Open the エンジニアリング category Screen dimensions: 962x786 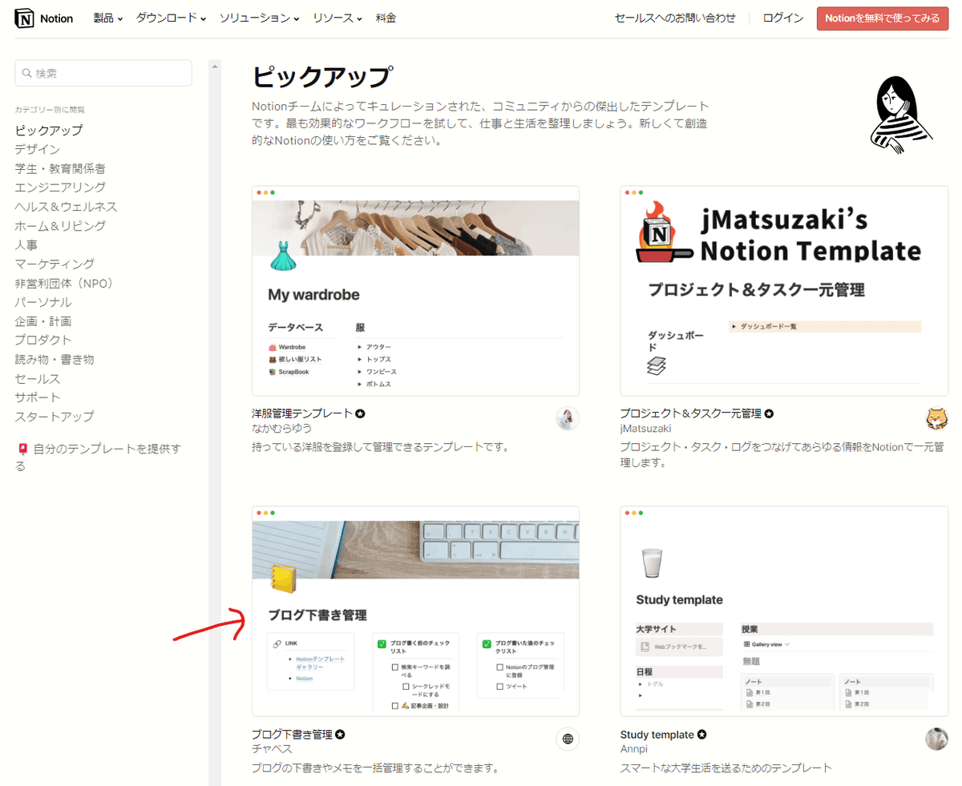[x=60, y=187]
